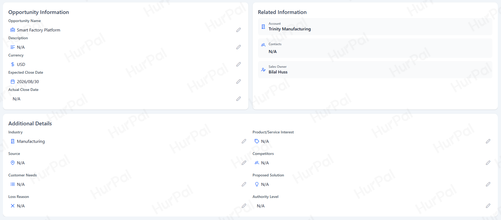Click the USD currency value
501x220 pixels.
click(x=21, y=64)
